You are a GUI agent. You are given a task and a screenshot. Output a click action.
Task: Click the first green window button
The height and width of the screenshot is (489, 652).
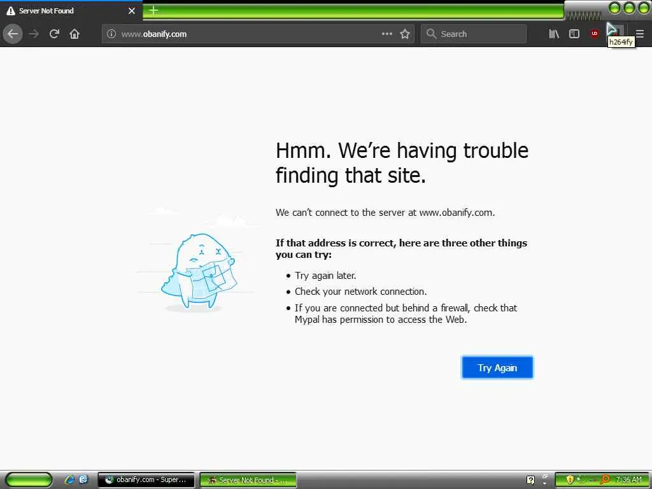click(614, 8)
